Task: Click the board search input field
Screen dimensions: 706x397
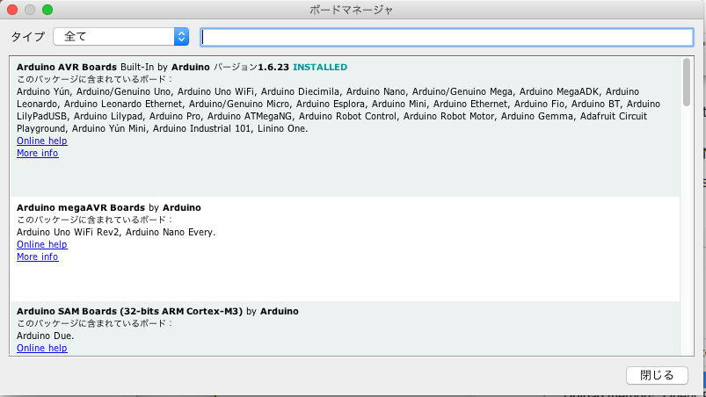Action: 447,37
